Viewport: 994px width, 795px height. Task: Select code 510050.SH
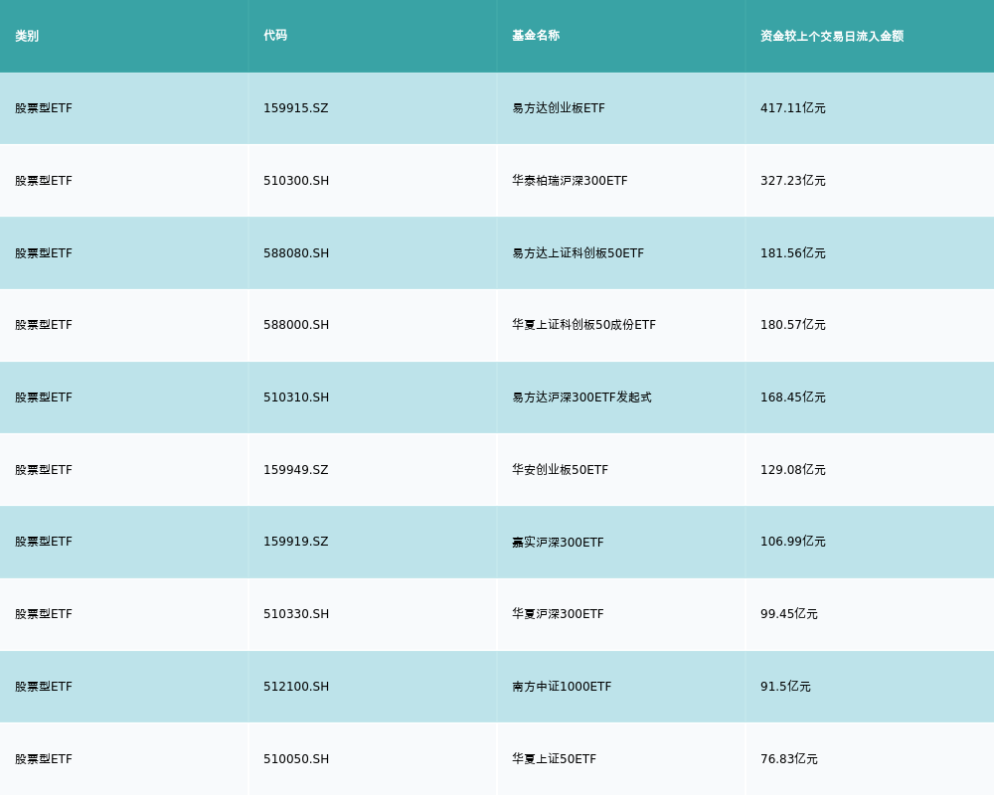click(296, 759)
